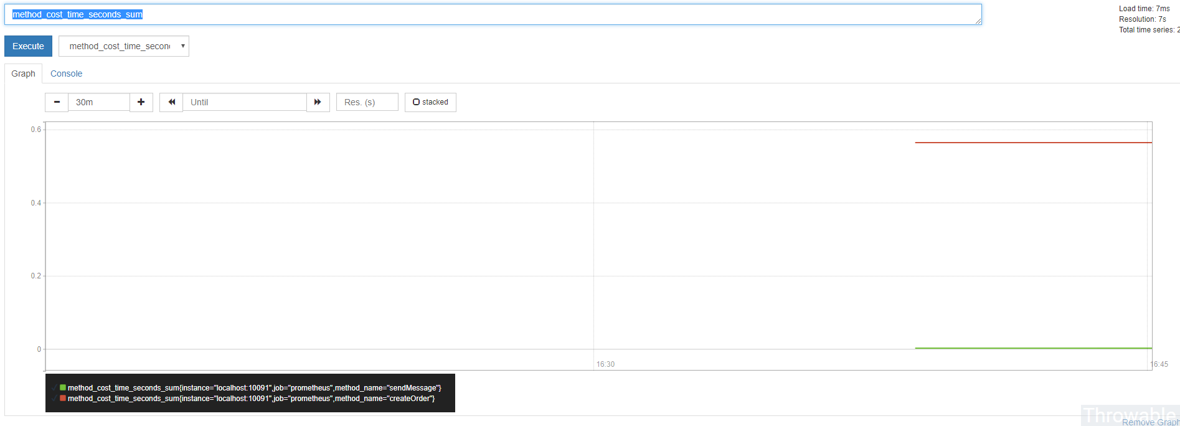The image size is (1180, 426).
Task: Click the green sendMessage color swatch
Action: pos(63,387)
